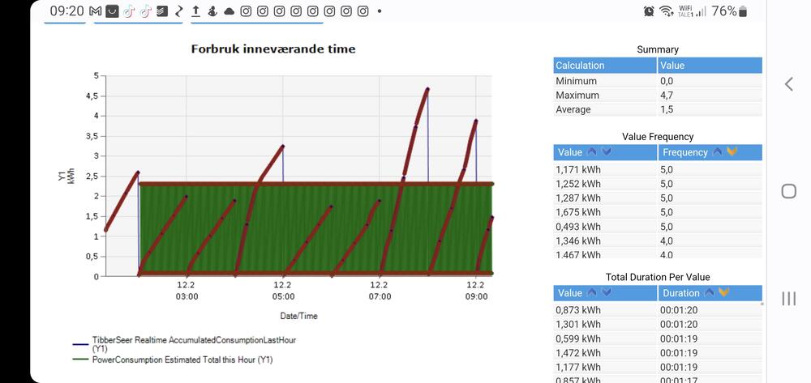811x383 pixels.
Task: Click the chart title Forbruk inneværande time
Action: tap(273, 49)
